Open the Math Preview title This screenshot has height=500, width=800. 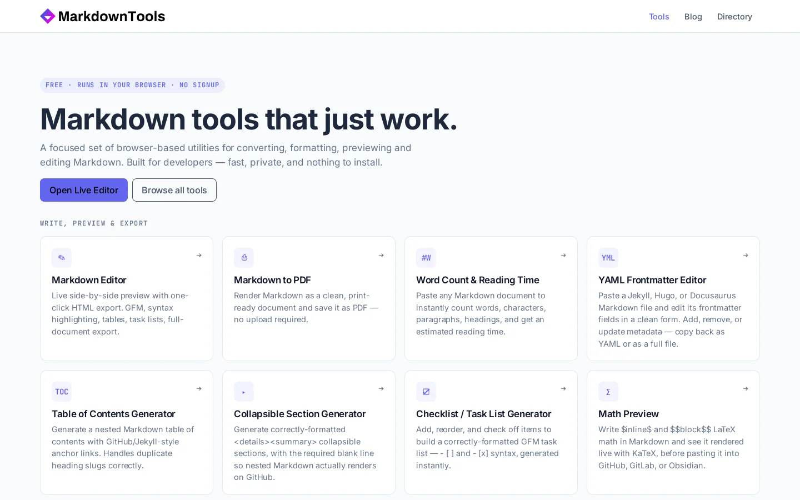point(628,414)
